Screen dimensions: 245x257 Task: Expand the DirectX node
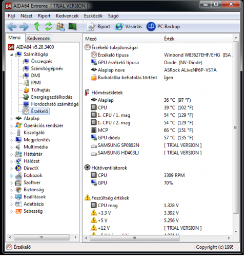click(x=11, y=169)
